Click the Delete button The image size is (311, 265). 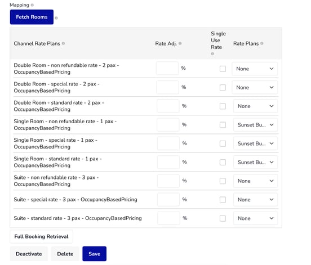[65, 254]
